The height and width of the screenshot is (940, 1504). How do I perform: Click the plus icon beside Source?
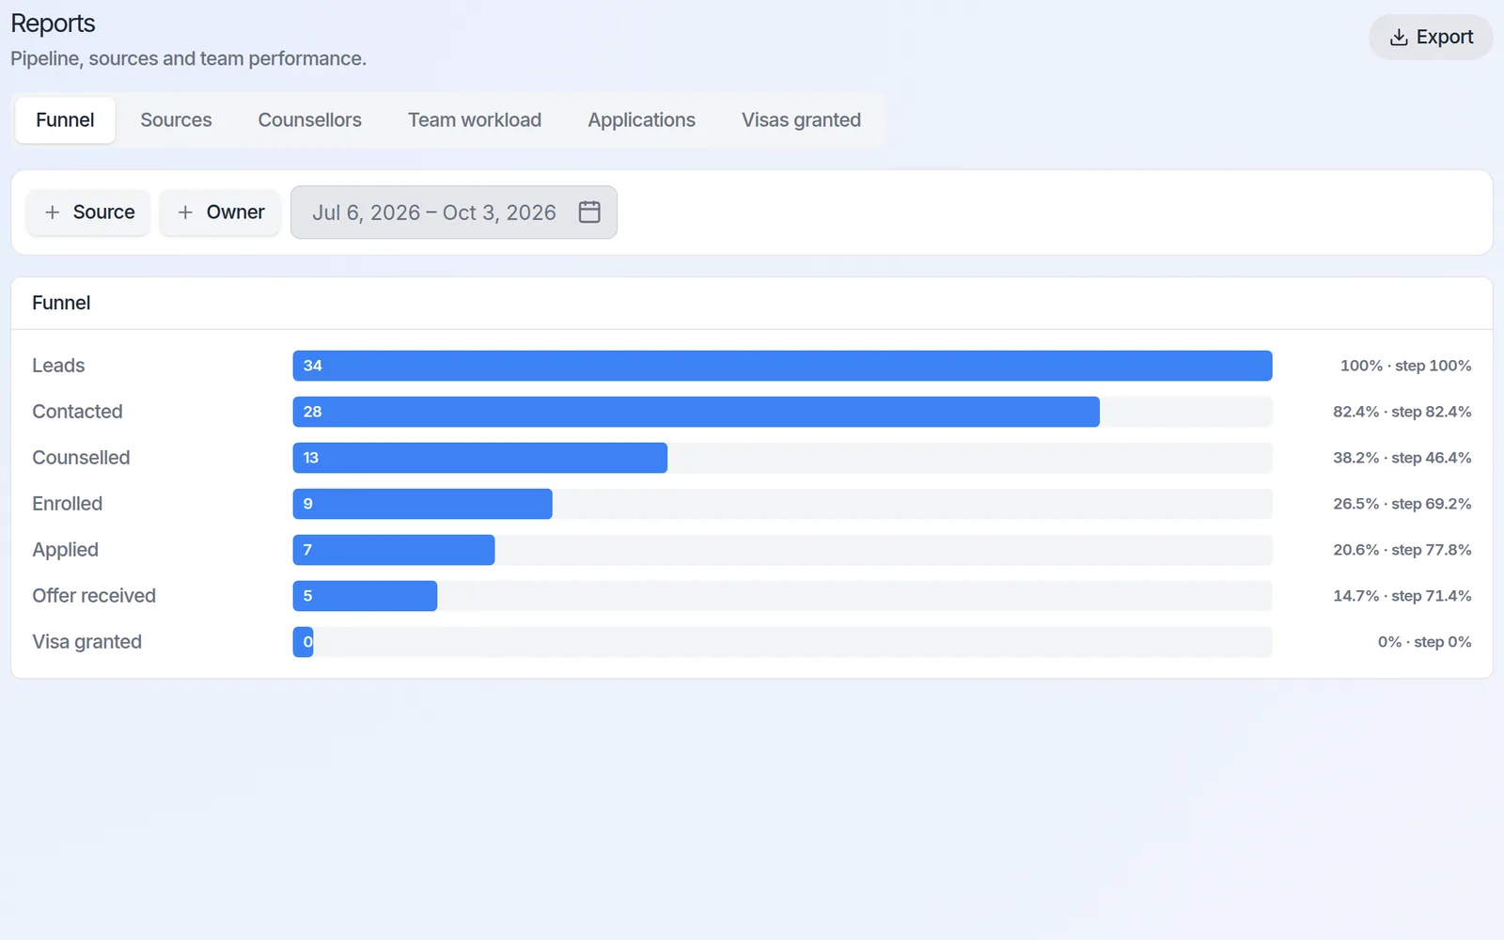53,212
